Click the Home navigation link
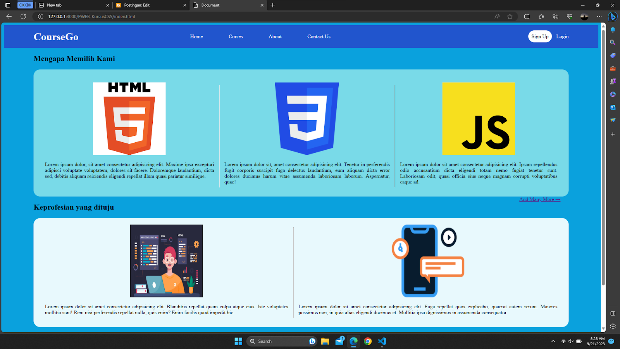The image size is (620, 349). pos(196,36)
